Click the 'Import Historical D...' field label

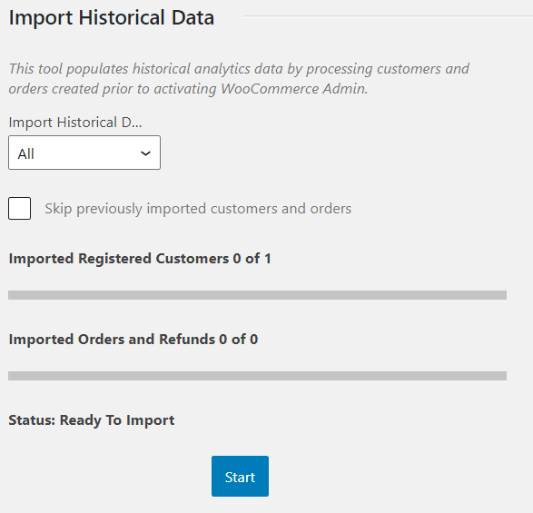(75, 123)
